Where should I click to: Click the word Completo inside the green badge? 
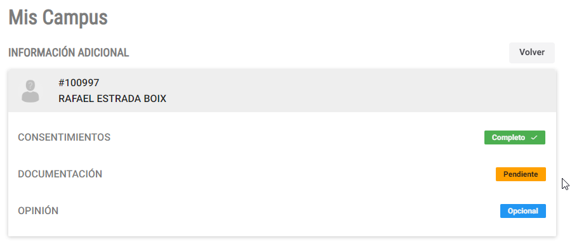(508, 137)
